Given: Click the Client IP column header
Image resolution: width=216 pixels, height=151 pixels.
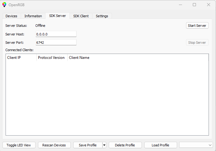Looking at the screenshot, I should 21,58.
